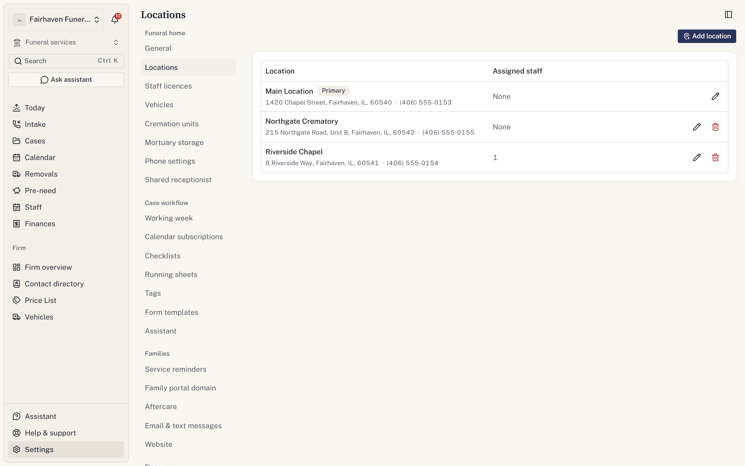
Task: Open the Assistant in bottom sidebar
Action: tap(66, 416)
